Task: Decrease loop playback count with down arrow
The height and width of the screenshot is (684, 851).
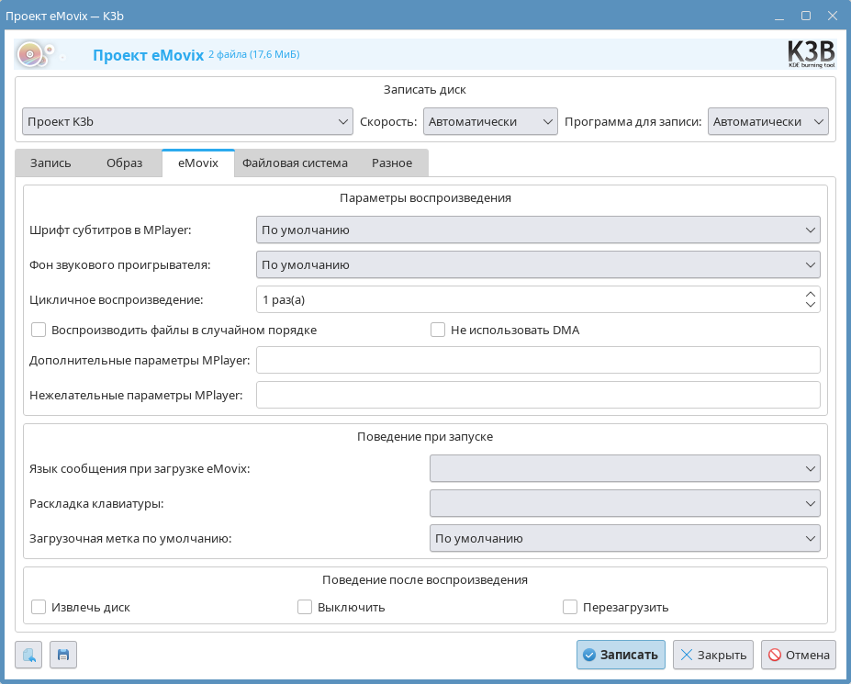Action: tap(810, 305)
